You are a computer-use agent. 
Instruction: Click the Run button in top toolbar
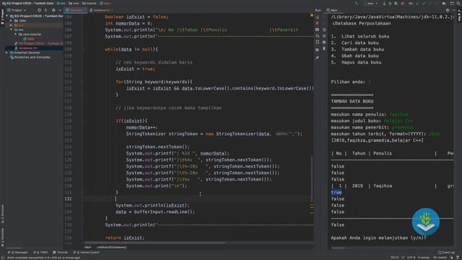tap(384, 3)
